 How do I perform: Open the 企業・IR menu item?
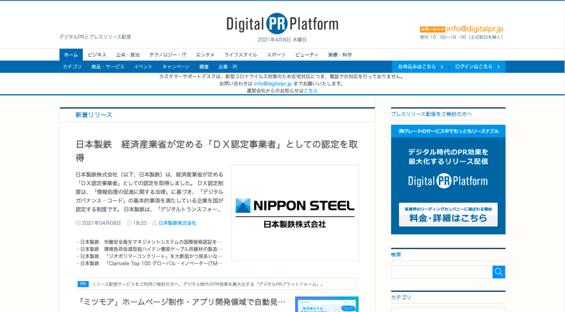pyautogui.click(x=228, y=67)
